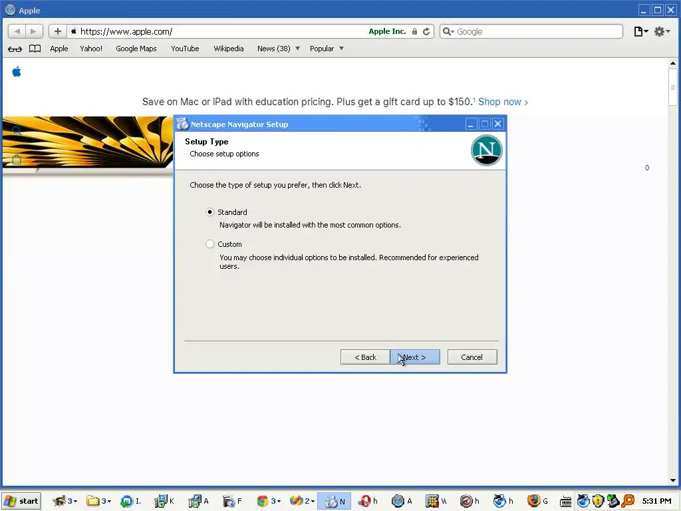
Task: Click the search icon on the Apple page
Action: 16,130
